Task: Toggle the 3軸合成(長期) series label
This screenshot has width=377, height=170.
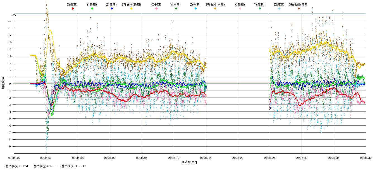Action: (x=131, y=4)
